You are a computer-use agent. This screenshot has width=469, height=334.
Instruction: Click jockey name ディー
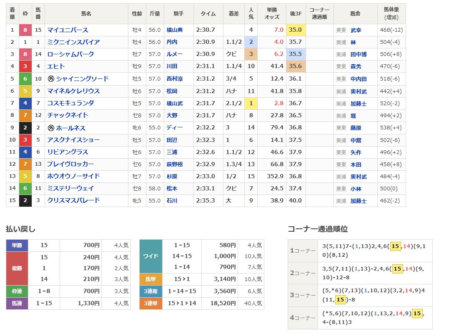point(175,128)
